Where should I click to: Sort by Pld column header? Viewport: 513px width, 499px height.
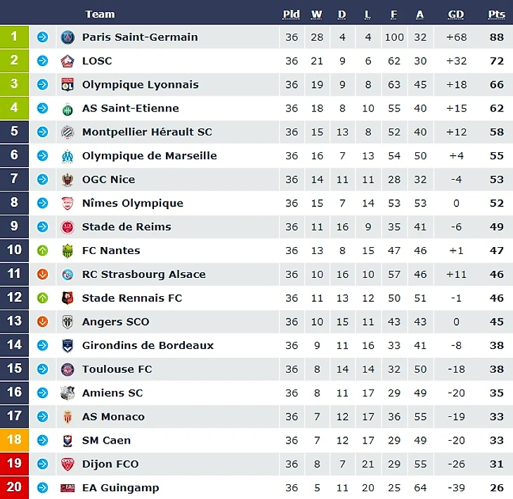pos(292,14)
